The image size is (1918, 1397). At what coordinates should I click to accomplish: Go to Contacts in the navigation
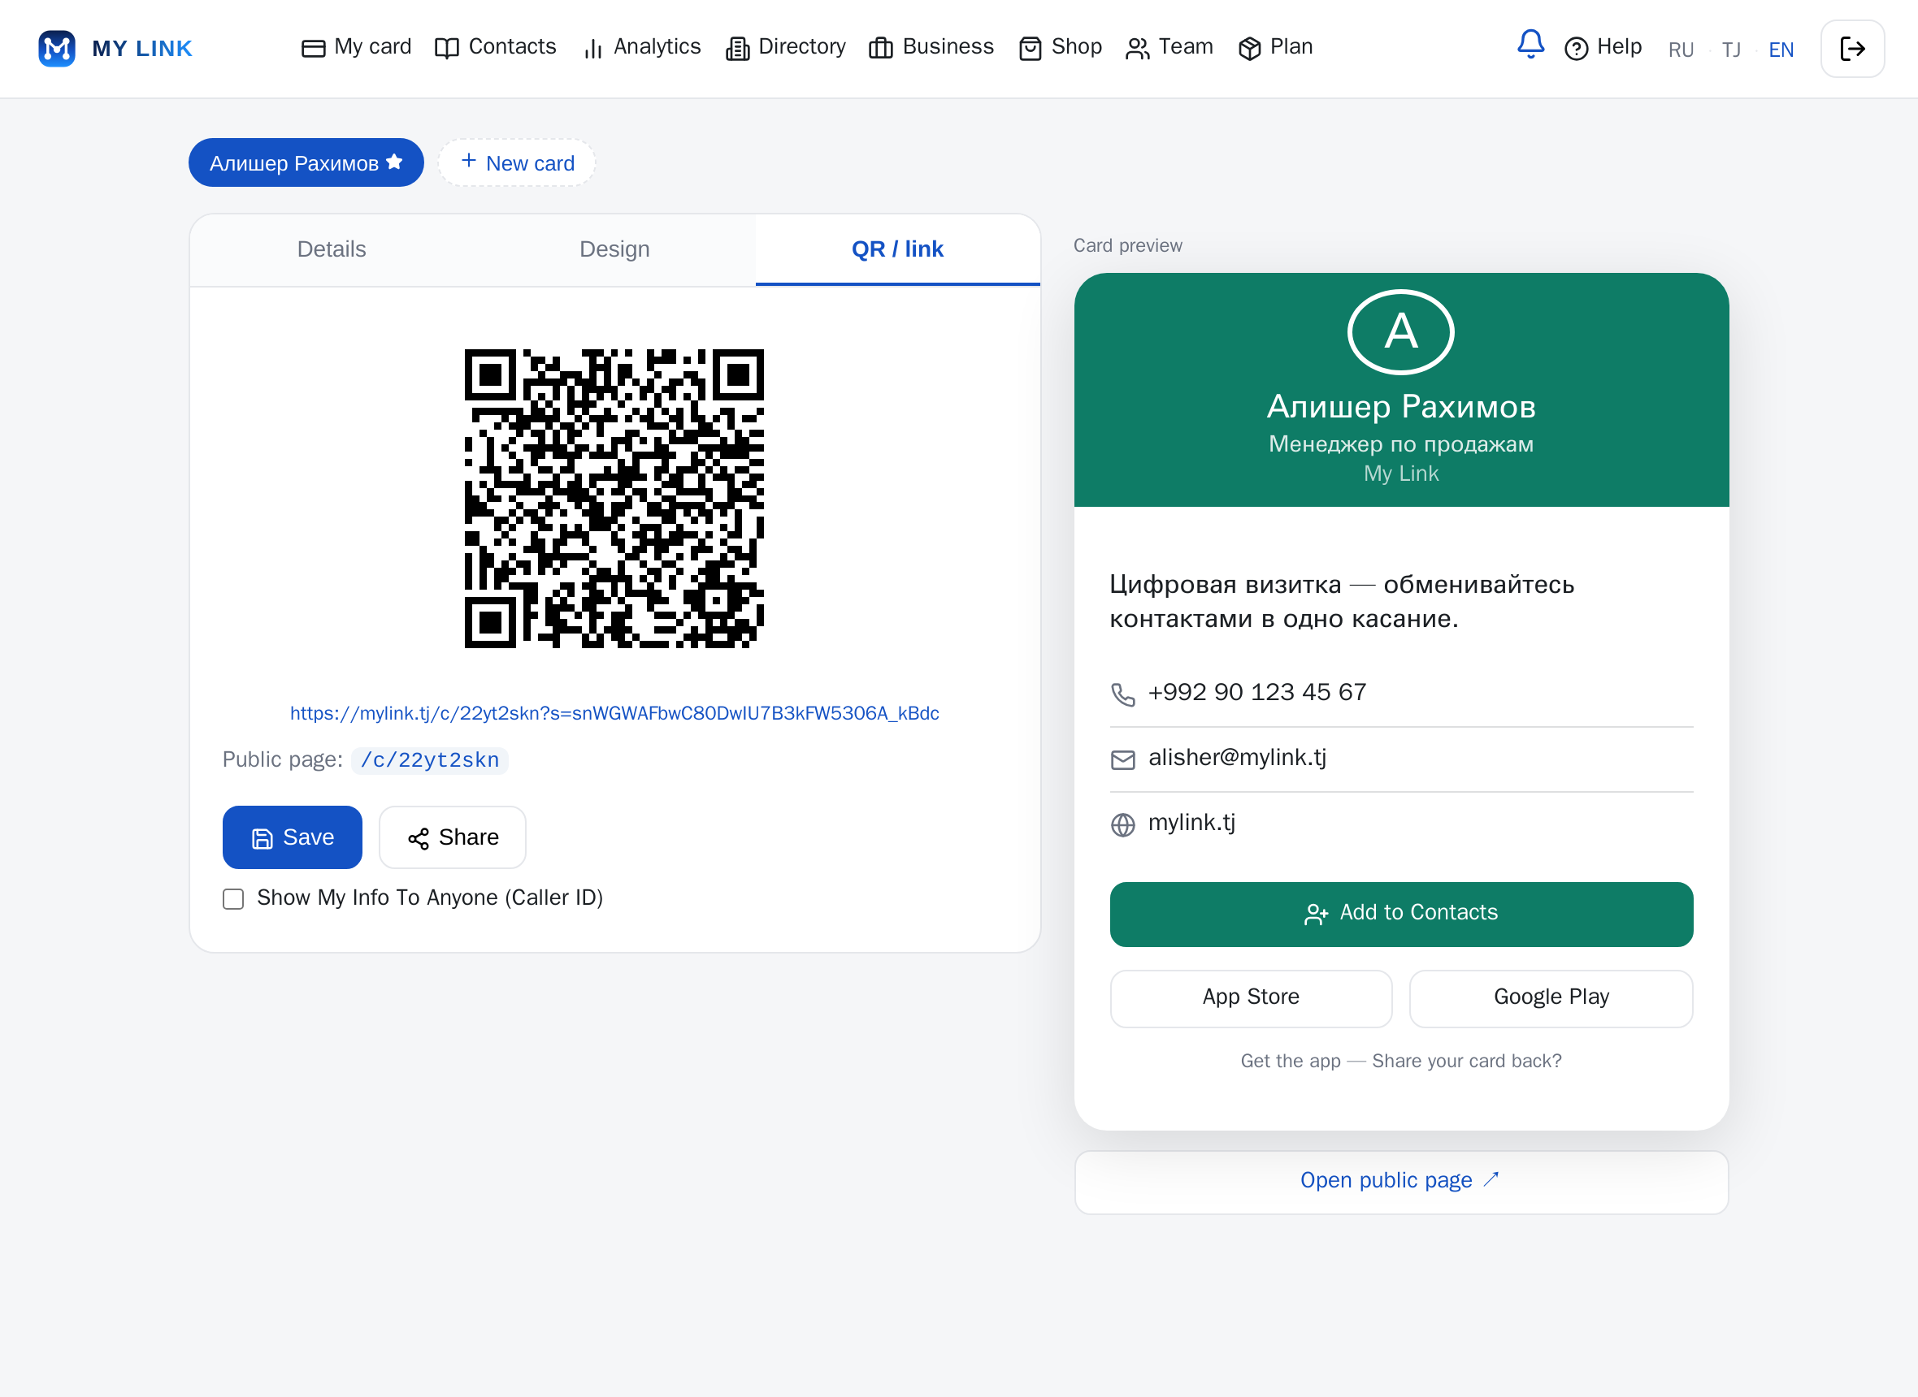pos(496,47)
